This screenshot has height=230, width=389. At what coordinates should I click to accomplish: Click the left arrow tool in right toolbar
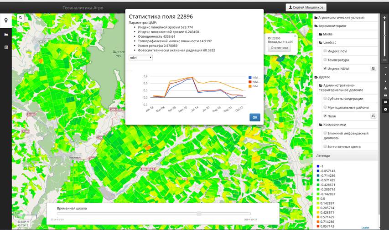(x=385, y=75)
